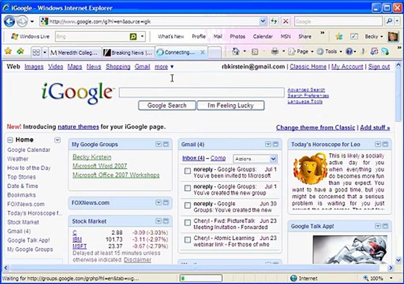Check the first noreply Jul 1 invited email checkbox
Screen dimensions: 404x284
tap(188, 171)
